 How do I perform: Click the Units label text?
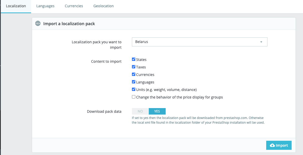pos(166,90)
